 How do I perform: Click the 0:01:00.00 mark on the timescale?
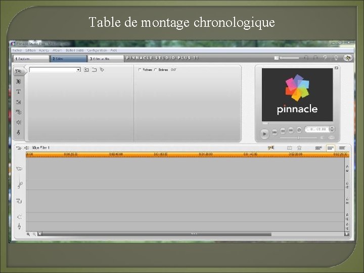(x=161, y=154)
